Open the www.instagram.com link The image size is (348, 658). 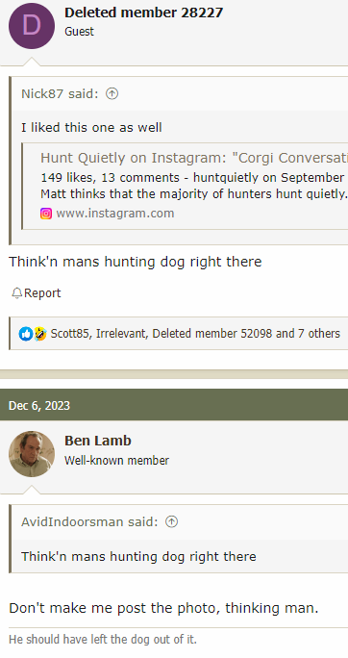point(115,214)
